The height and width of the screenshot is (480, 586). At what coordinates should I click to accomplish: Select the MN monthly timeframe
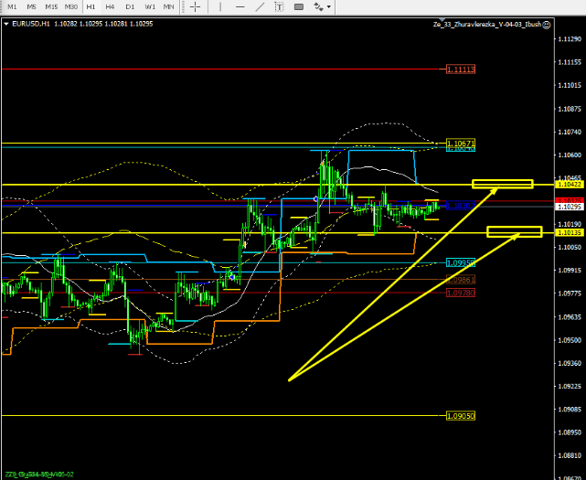tap(168, 6)
